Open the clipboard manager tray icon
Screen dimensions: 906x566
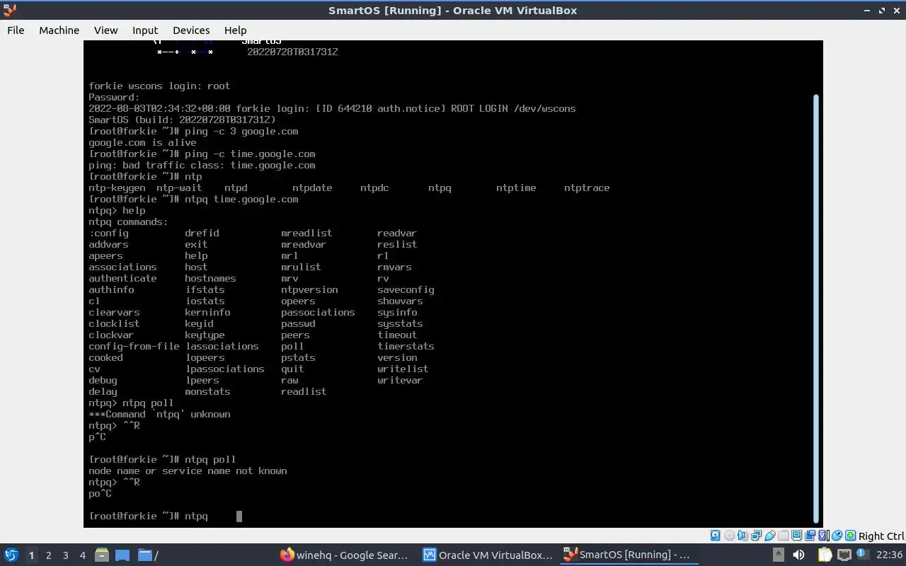click(x=825, y=555)
